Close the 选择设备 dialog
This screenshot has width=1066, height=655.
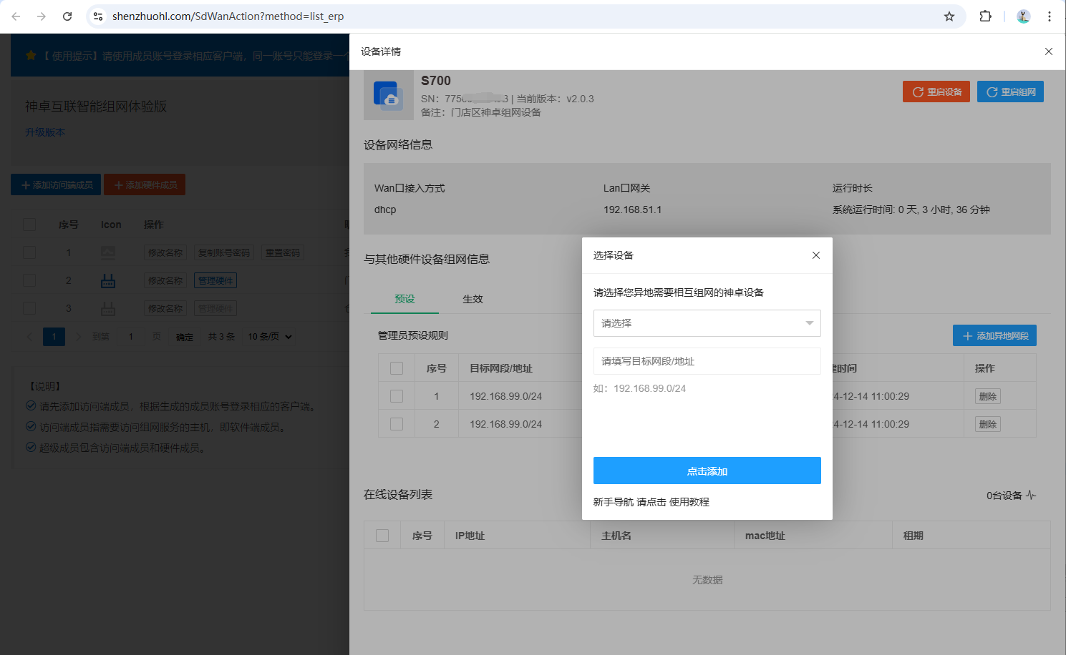point(815,255)
